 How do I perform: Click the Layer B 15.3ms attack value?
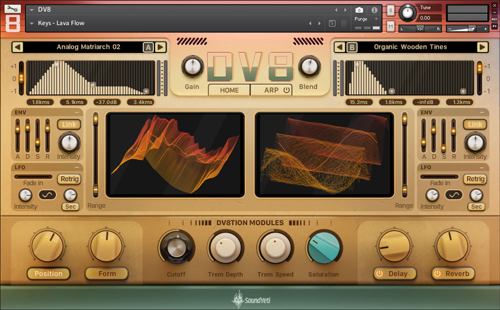click(358, 102)
